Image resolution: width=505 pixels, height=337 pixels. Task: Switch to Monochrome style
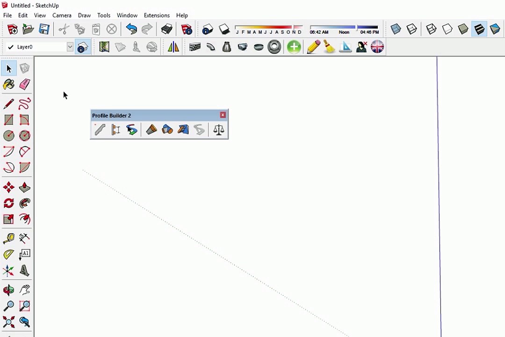[495, 29]
